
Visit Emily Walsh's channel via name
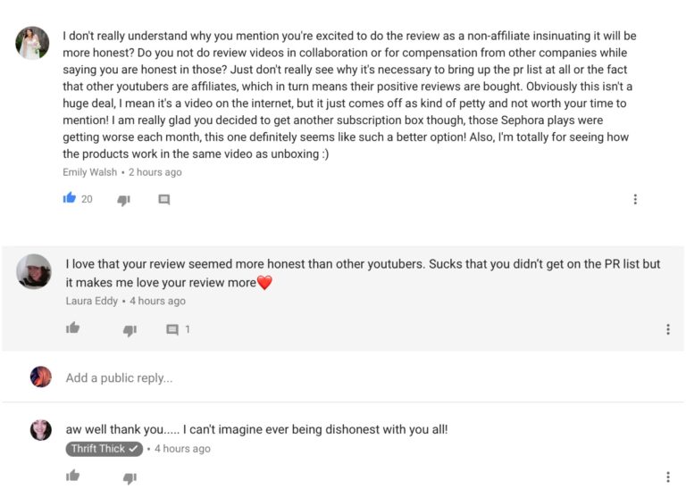89,172
